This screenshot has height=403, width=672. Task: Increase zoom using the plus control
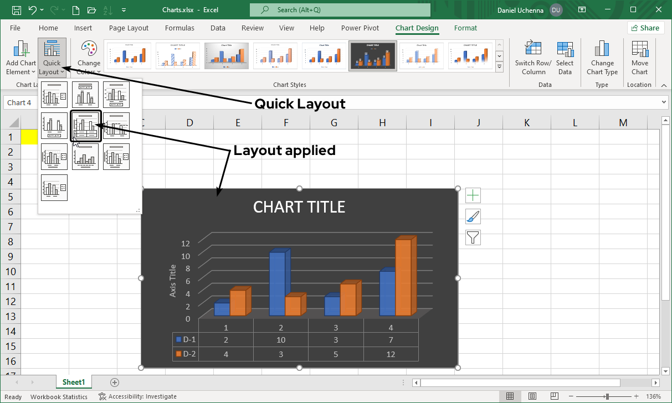636,396
